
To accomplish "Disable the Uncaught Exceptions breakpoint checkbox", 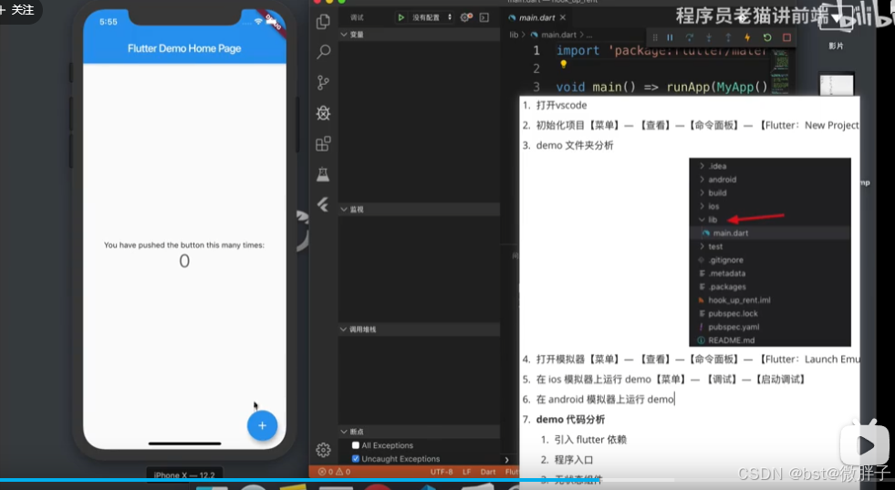I will [356, 459].
